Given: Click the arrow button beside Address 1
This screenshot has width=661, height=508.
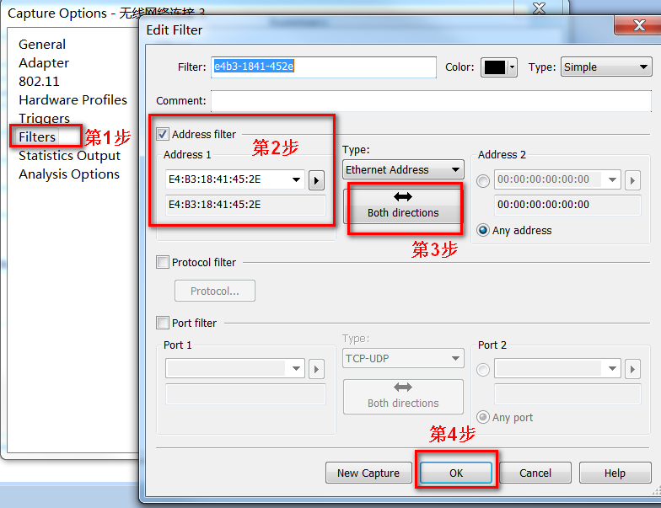Looking at the screenshot, I should (317, 179).
